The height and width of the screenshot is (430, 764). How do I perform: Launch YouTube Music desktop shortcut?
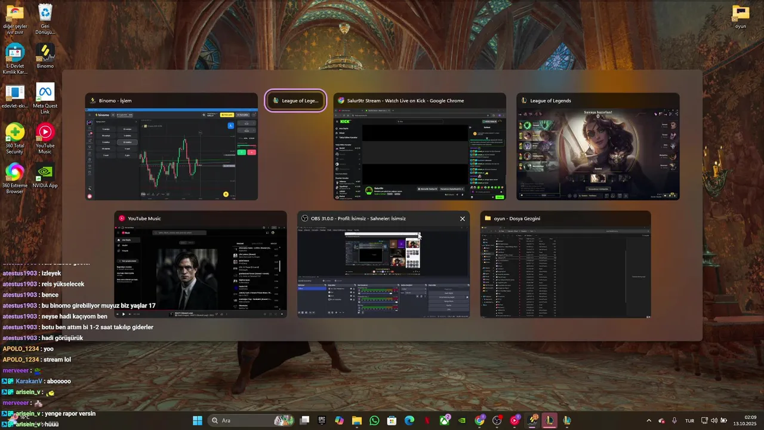pos(45,139)
